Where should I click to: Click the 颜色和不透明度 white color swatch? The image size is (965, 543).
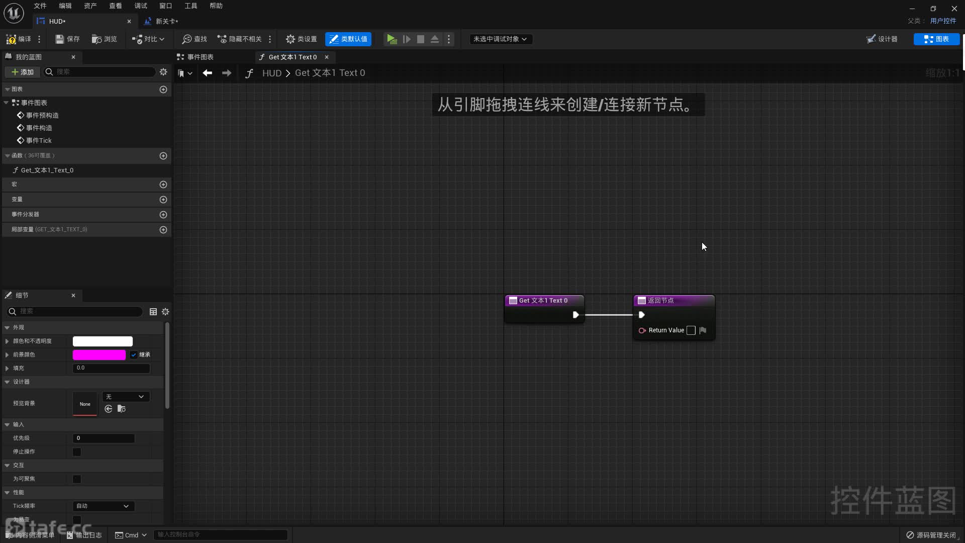pos(103,341)
